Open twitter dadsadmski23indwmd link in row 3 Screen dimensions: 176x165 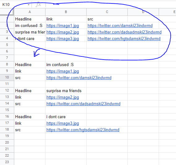click(124, 32)
